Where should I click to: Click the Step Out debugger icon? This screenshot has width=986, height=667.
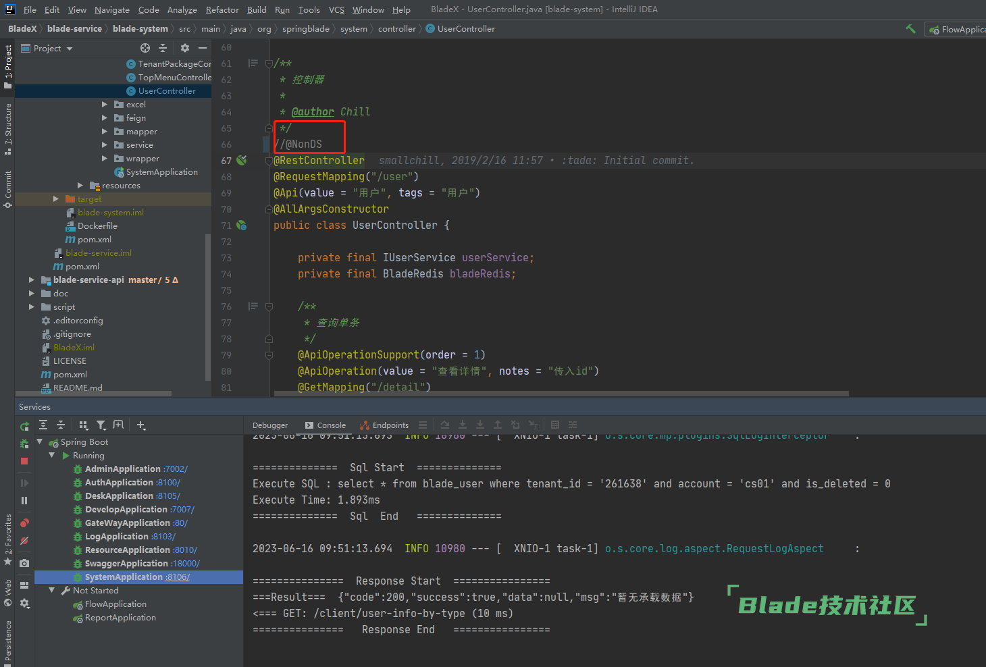pos(498,425)
